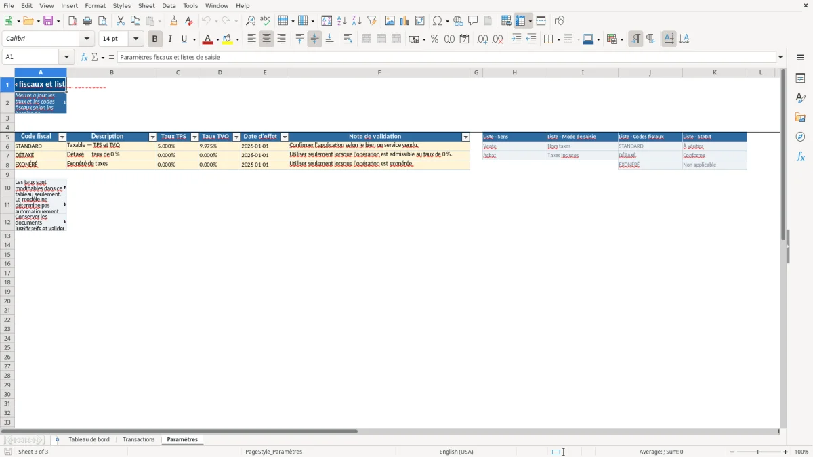Screen dimensions: 813x457
Task: Open sidebar Properties deck
Action: 800,78
